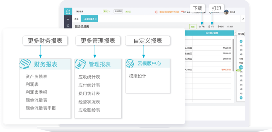
Task: Select 8月 in the month list
Action: pos(241,50)
